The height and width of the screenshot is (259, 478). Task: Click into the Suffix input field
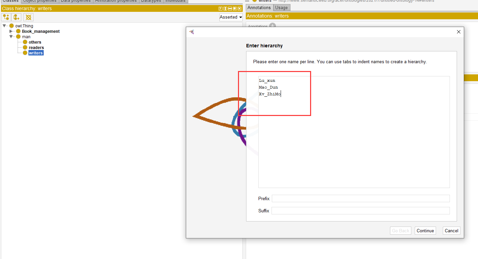click(361, 211)
